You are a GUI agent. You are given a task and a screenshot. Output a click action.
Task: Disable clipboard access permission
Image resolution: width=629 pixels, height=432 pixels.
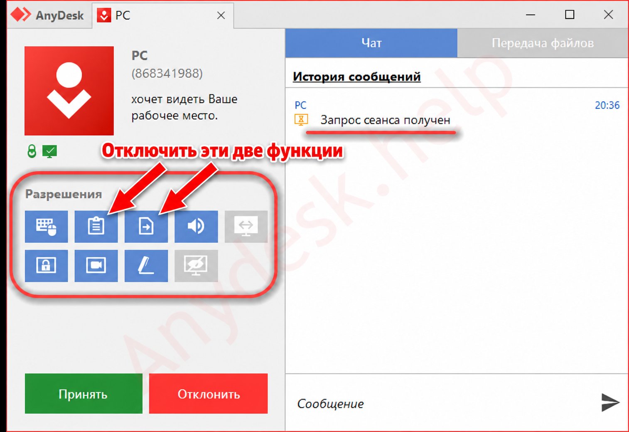tap(96, 226)
